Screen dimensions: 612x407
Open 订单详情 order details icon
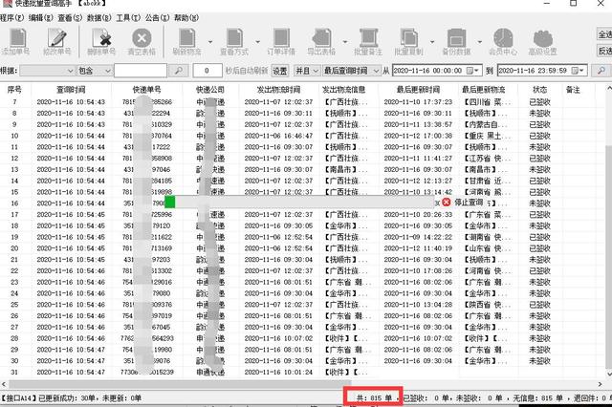click(281, 38)
